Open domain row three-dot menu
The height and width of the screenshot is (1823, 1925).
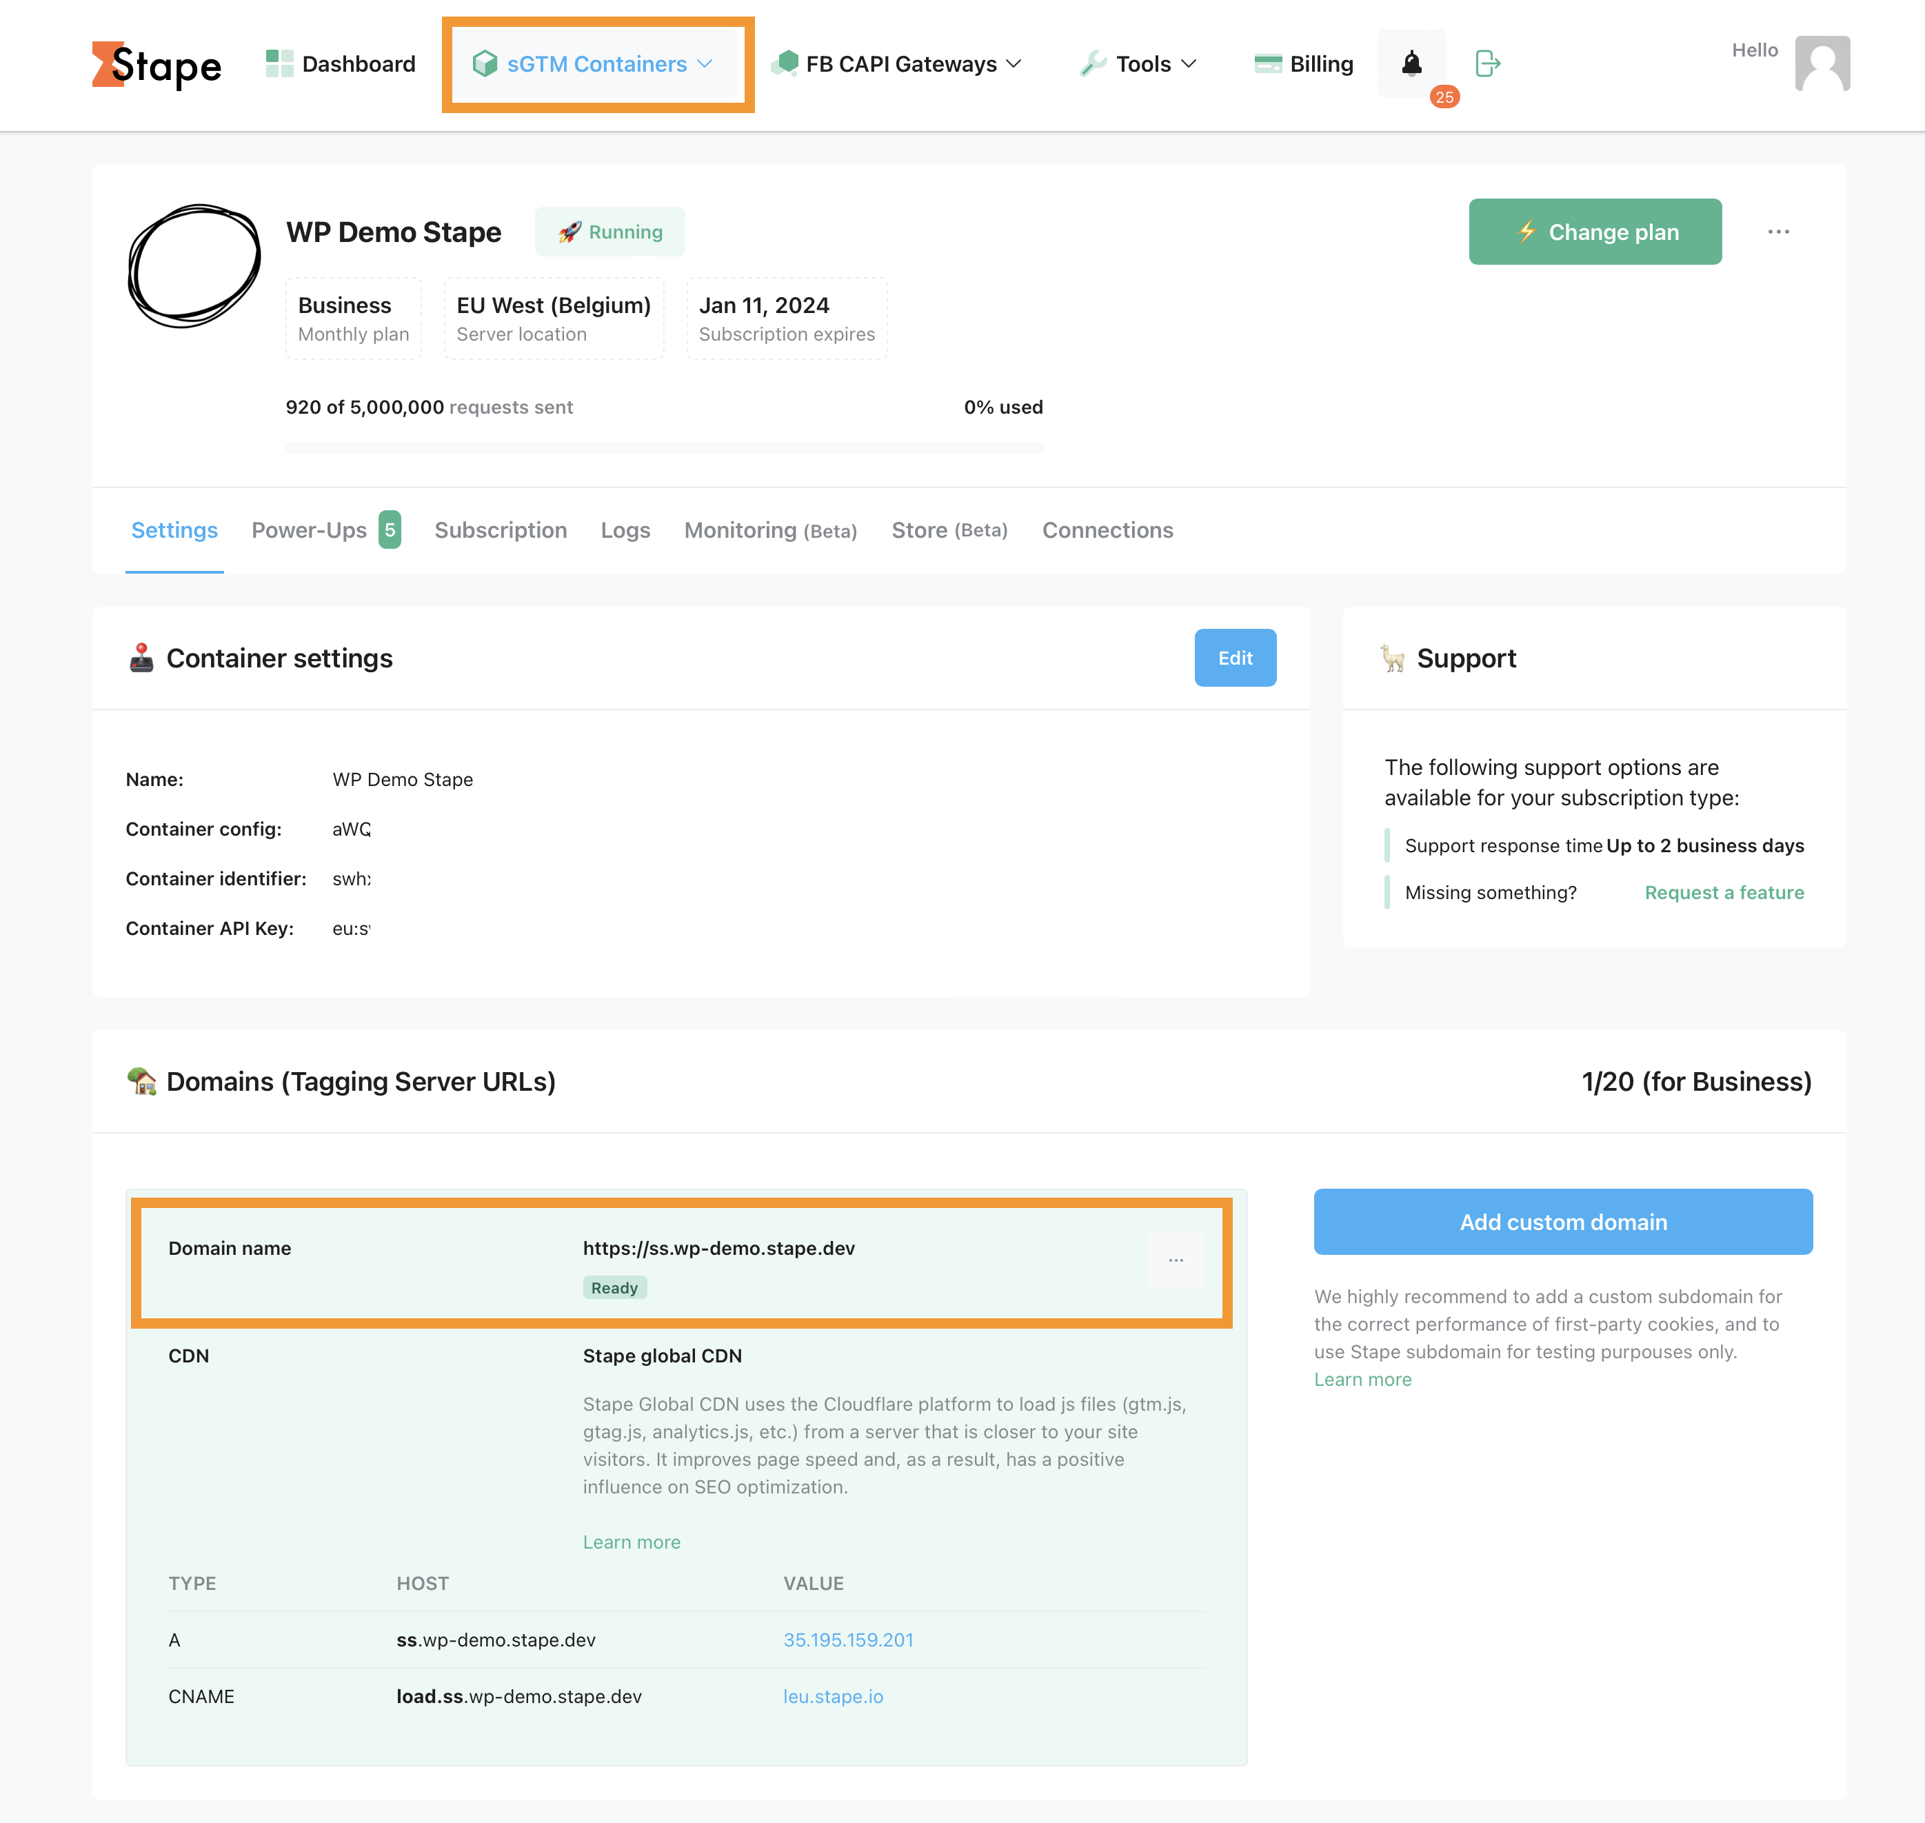pos(1176,1260)
